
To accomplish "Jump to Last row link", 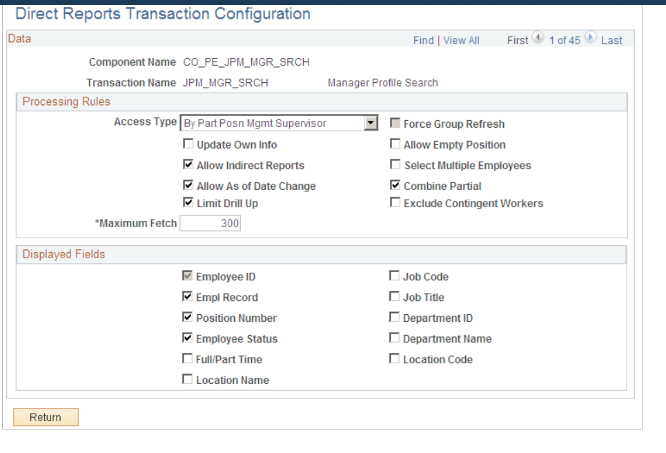I will [x=611, y=40].
